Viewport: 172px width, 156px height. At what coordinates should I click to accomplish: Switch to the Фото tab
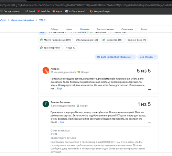[x=143, y=29]
